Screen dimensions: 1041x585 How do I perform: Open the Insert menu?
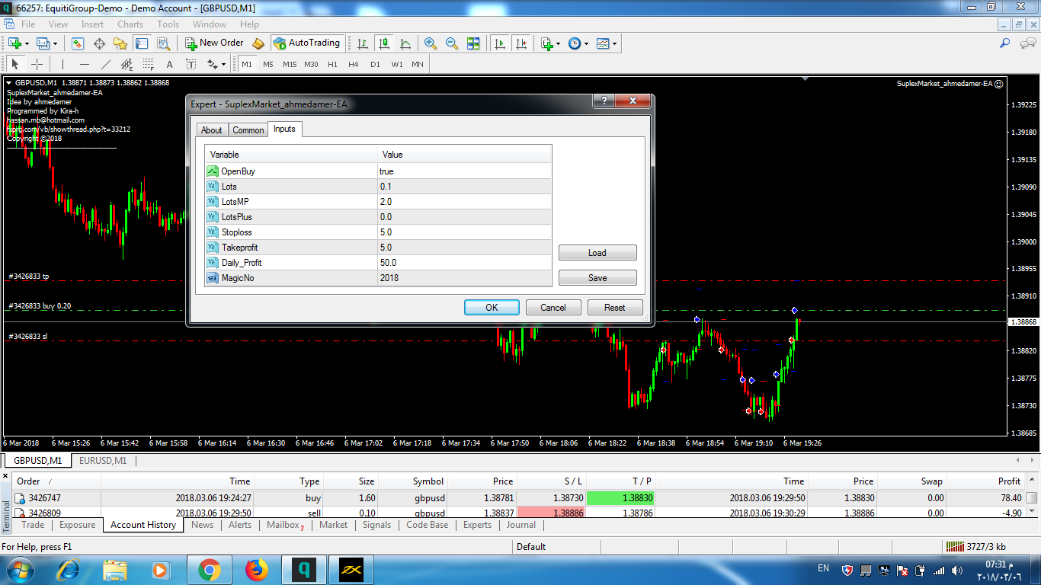(92, 24)
